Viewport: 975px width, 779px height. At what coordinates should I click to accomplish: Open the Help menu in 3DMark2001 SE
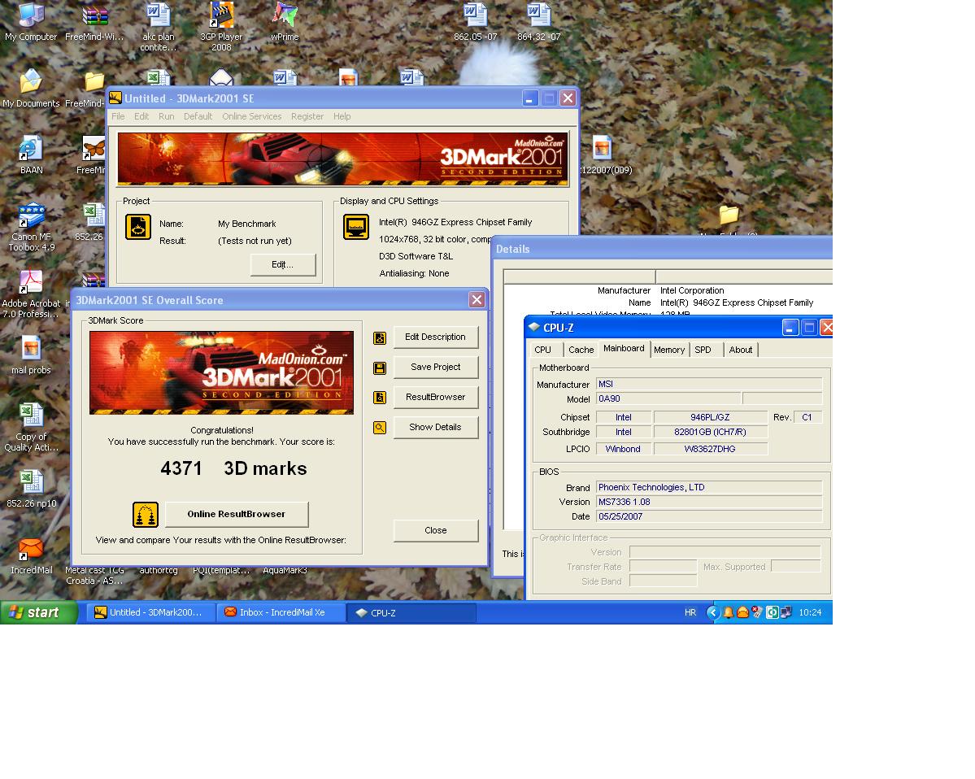[x=342, y=116]
